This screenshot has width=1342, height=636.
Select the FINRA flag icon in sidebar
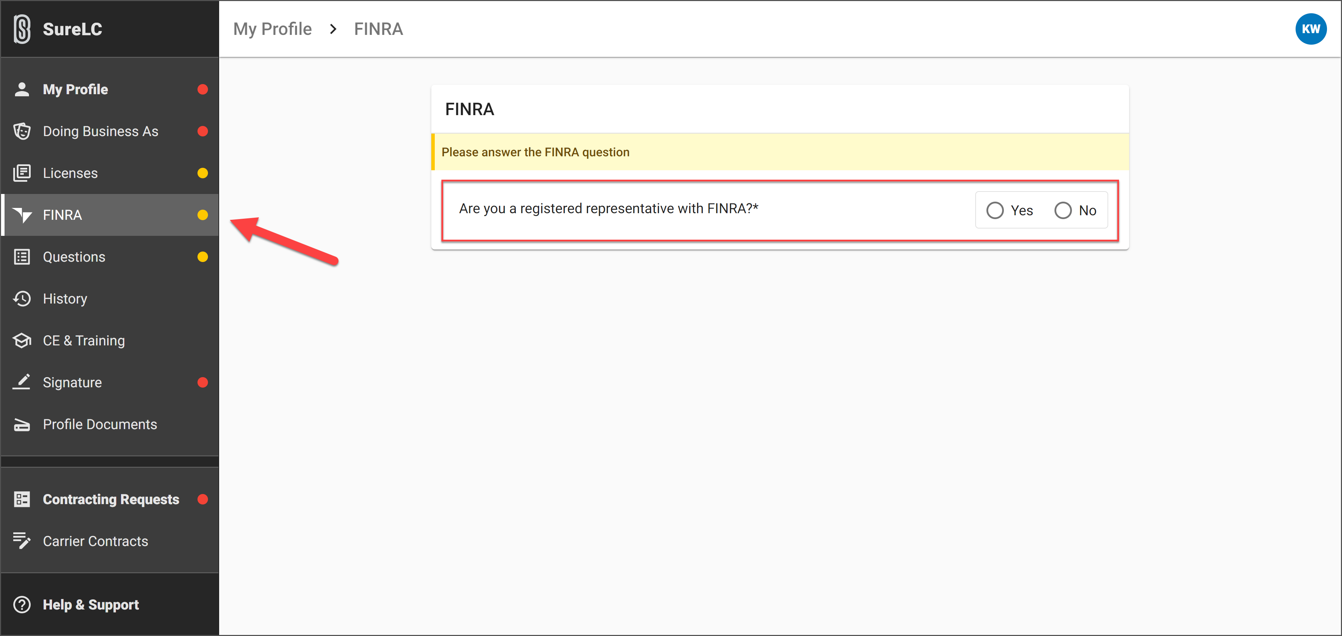click(x=22, y=215)
